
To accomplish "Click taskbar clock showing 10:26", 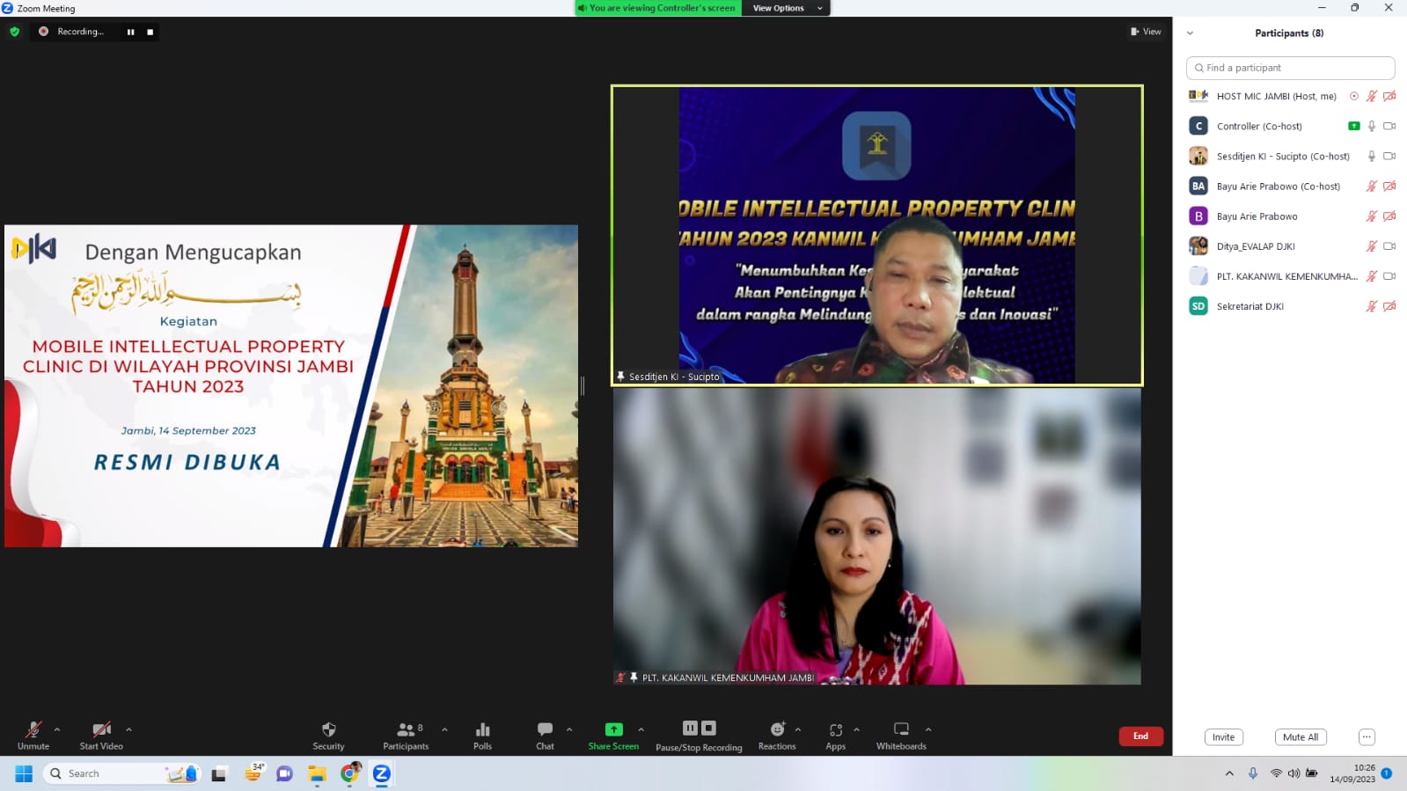I will point(1352,773).
